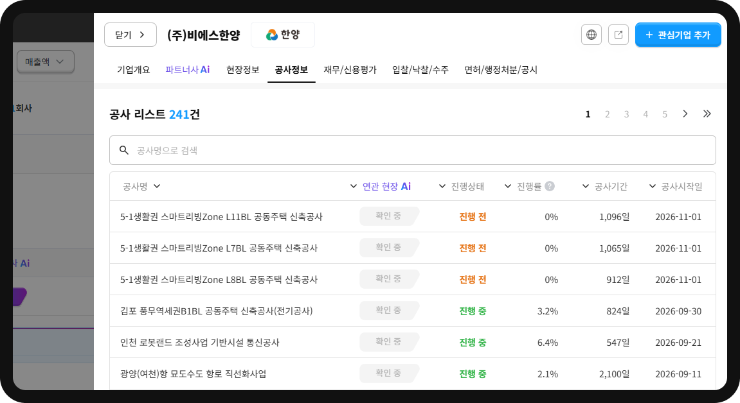Click (주)비에스한양 company title
The width and height of the screenshot is (740, 403).
pyautogui.click(x=203, y=35)
